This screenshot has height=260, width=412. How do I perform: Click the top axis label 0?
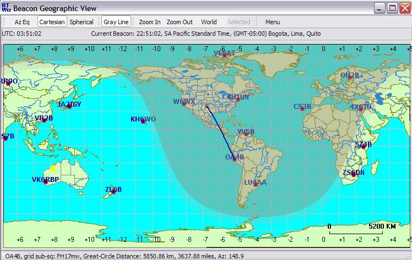coord(323,49)
